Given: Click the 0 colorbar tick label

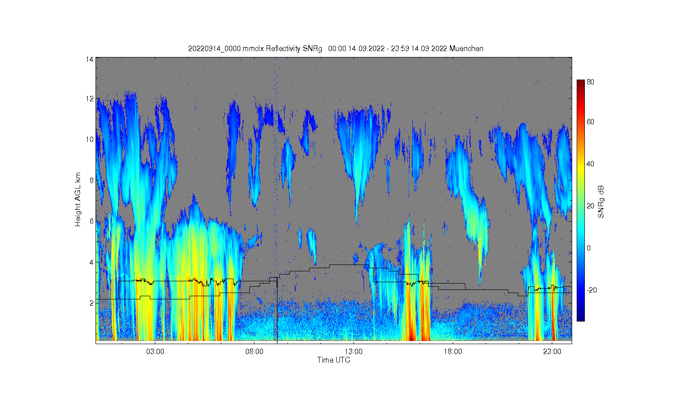Looking at the screenshot, I should [x=588, y=248].
